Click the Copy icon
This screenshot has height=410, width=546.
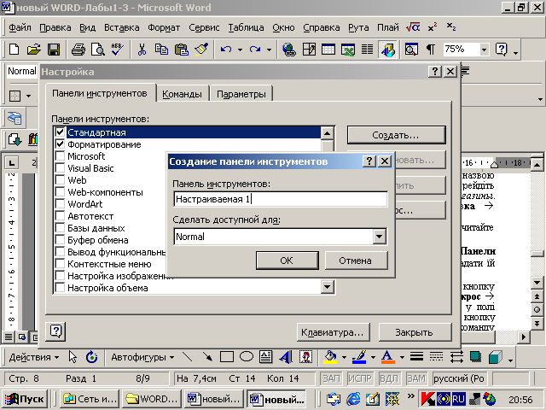(161, 50)
